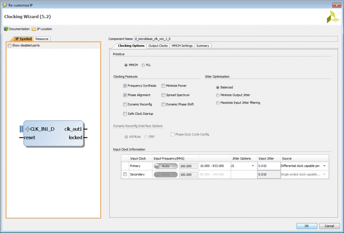Click the Re-customize IP title bar icon
This screenshot has width=344, height=233.
point(5,5)
